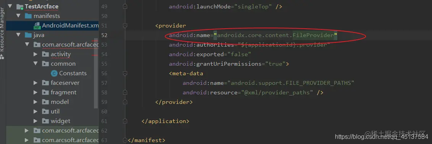Fold the meta-data tag at line 56

tap(125, 73)
